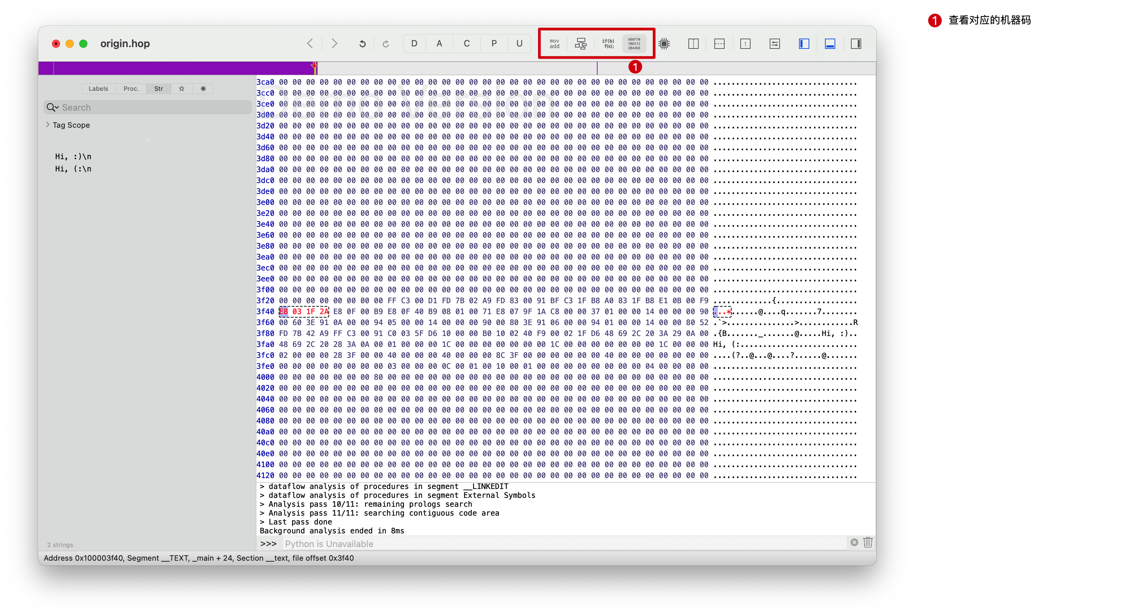Toggle the right inspector panel
This screenshot has width=1133, height=616.
855,43
